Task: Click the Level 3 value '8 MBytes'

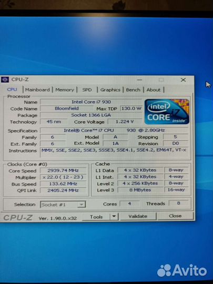Action: click(140, 190)
